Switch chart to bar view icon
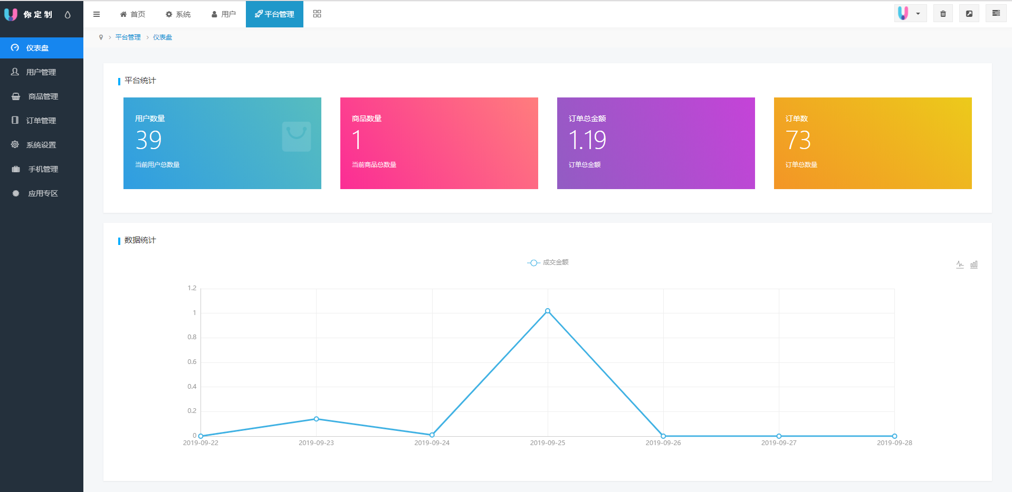Image resolution: width=1012 pixels, height=492 pixels. (974, 264)
